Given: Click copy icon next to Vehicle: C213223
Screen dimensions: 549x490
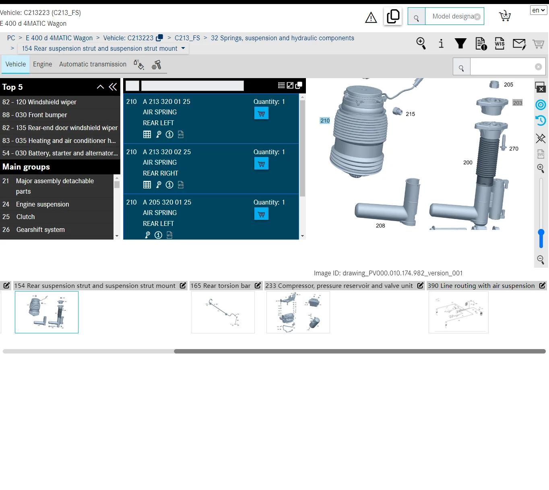Looking at the screenshot, I should (x=159, y=38).
